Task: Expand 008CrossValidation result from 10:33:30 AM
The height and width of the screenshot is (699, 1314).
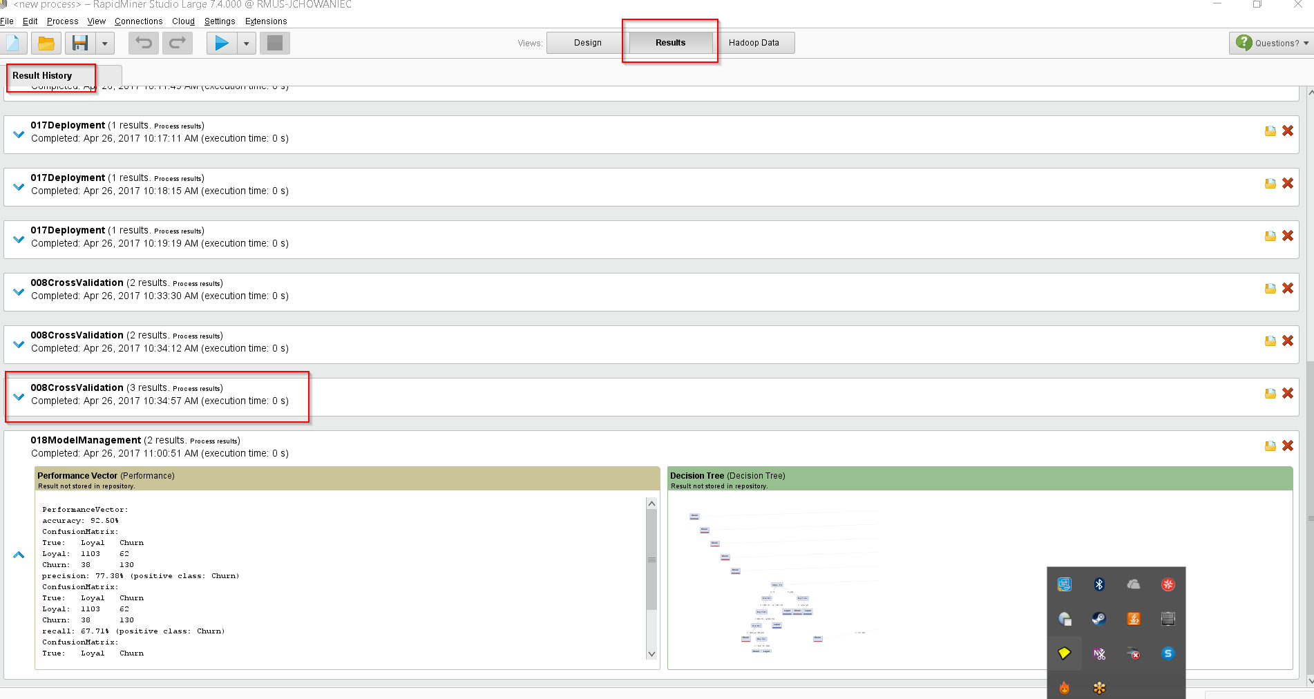Action: tap(19, 291)
